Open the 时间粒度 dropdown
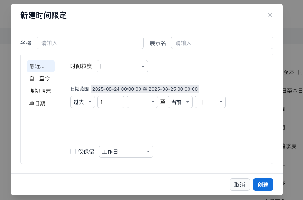This screenshot has height=200, width=303. point(122,66)
